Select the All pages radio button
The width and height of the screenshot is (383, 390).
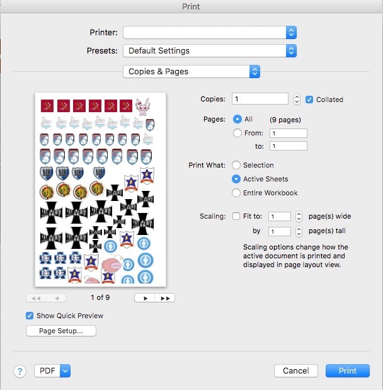237,119
